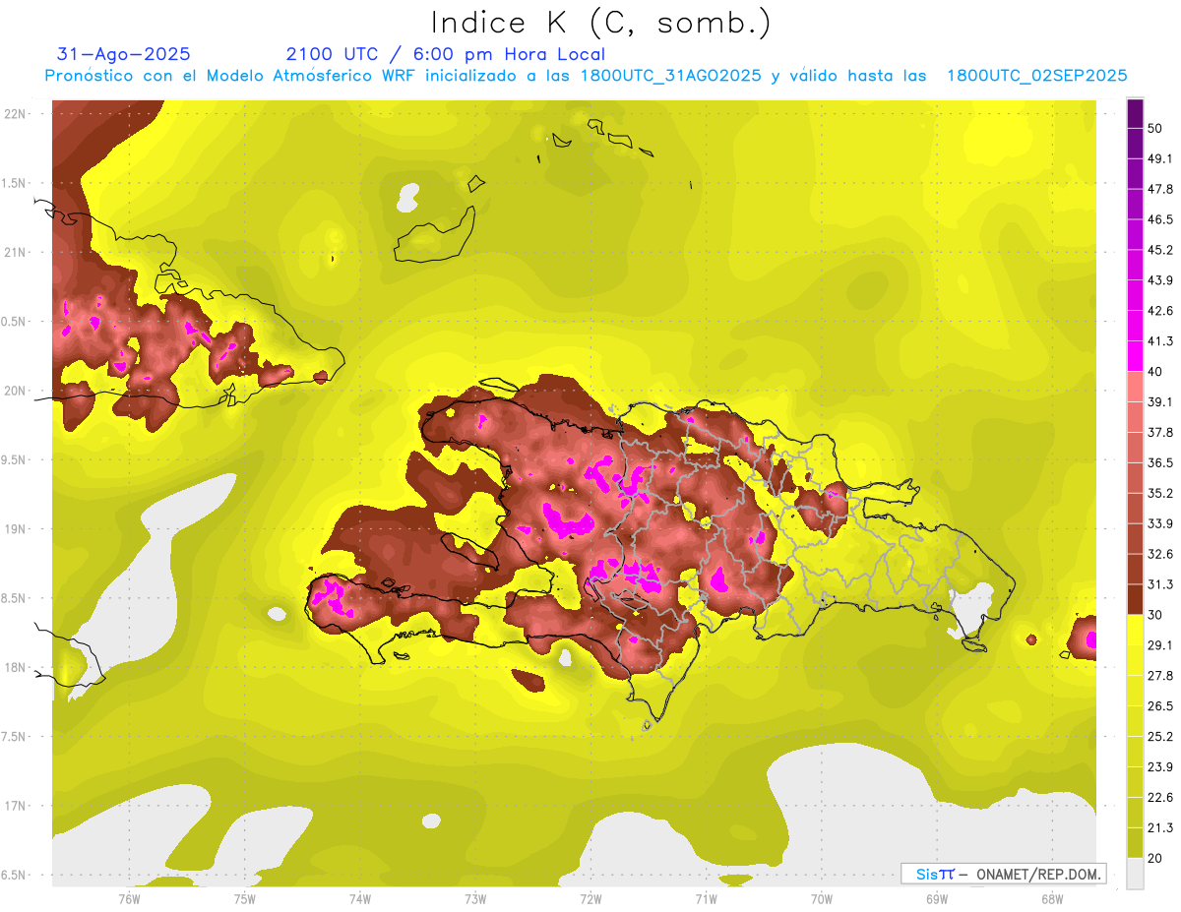Click the colorbar value 42.6
Screen dimensions: 1181x912
click(x=1159, y=311)
